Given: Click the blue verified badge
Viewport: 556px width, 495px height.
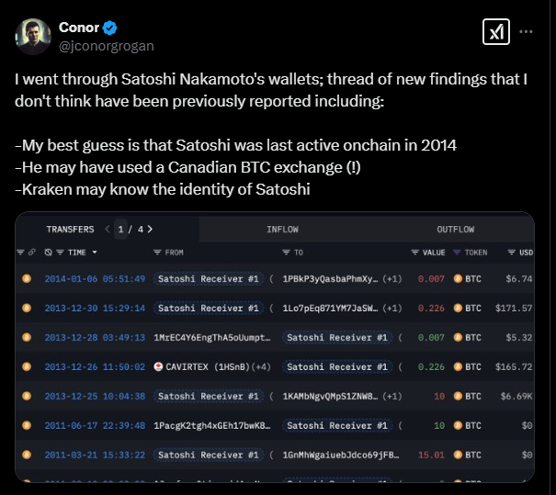Looking at the screenshot, I should [x=109, y=28].
